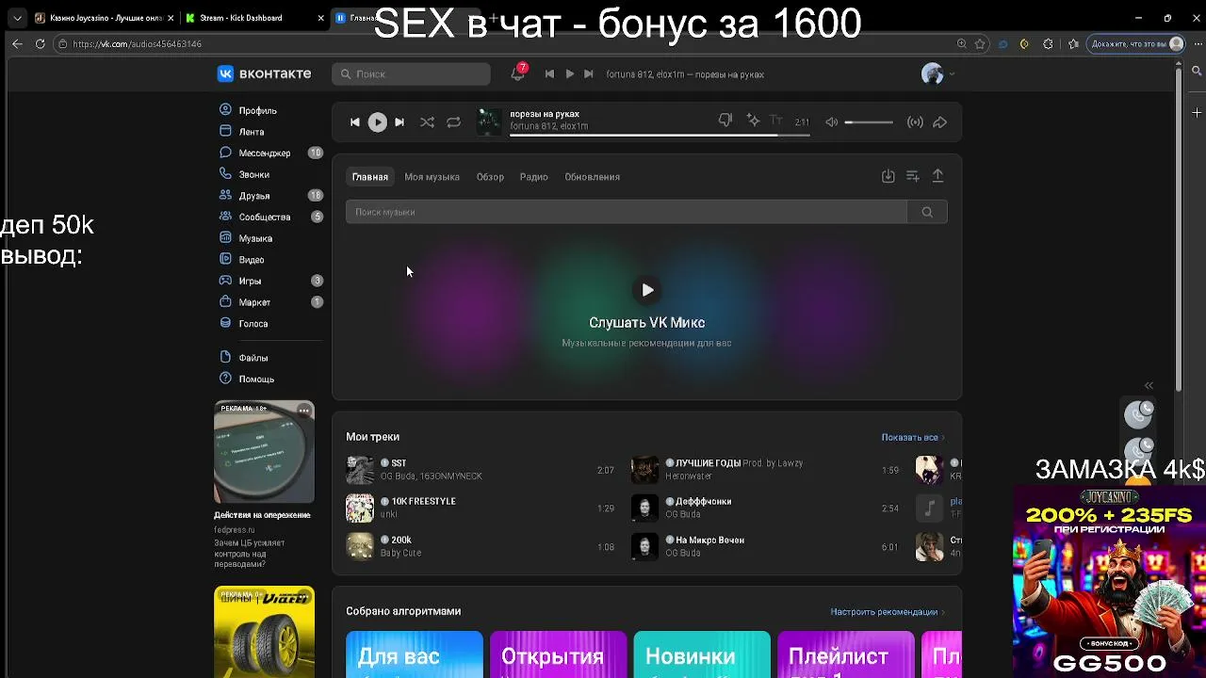The width and height of the screenshot is (1206, 678).
Task: Click the browser reload button
Action: pyautogui.click(x=40, y=43)
